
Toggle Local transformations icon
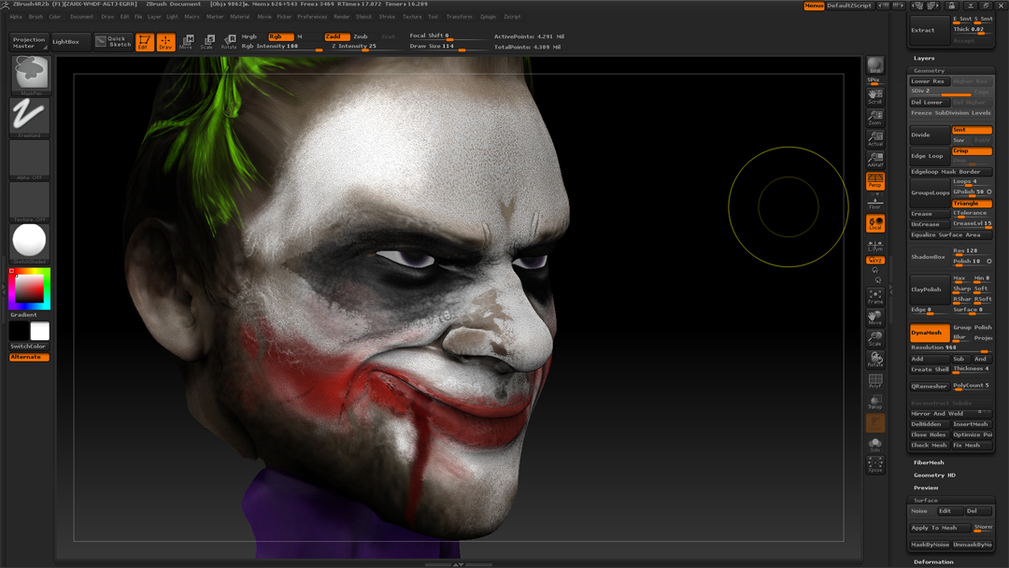(875, 223)
